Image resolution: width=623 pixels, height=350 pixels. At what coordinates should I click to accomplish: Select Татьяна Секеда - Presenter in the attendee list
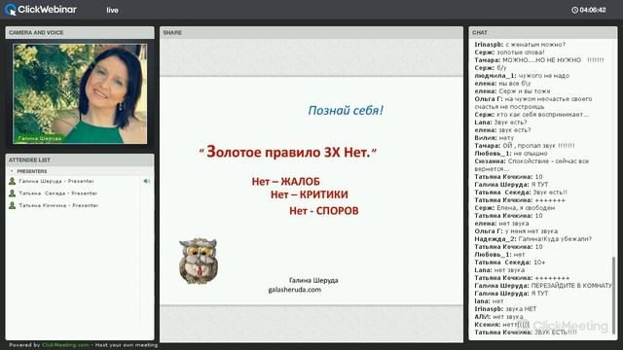pos(58,193)
